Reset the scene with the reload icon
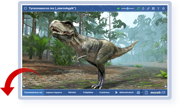The image size is (180, 108). click(143, 8)
